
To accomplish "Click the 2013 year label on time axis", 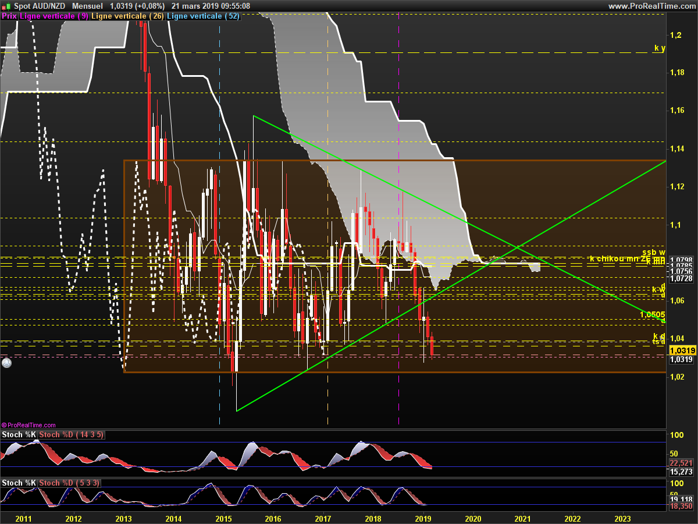I will pos(124,518).
